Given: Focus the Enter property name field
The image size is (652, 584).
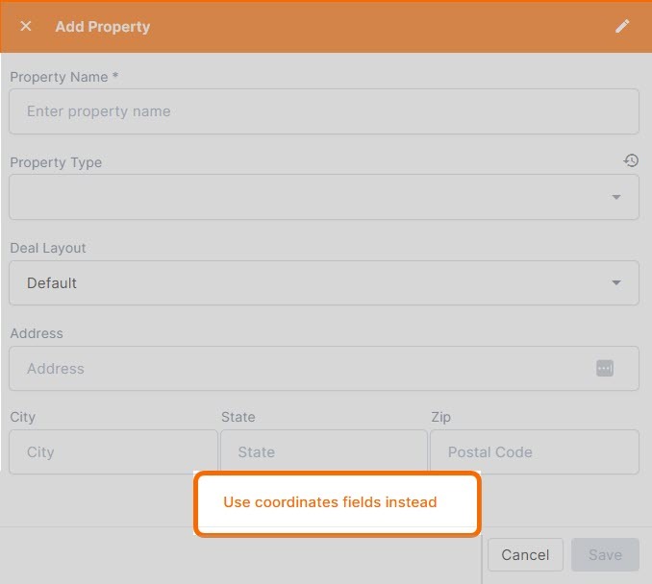Looking at the screenshot, I should pos(323,111).
